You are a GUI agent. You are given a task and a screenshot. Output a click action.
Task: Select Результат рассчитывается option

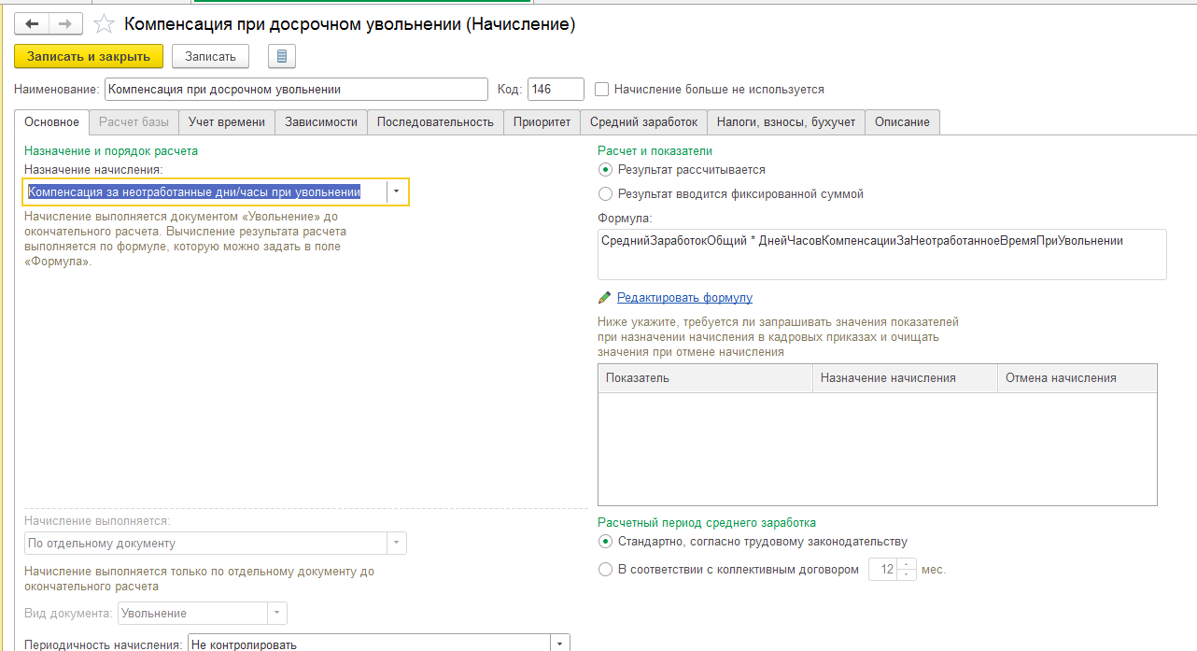[x=605, y=170]
